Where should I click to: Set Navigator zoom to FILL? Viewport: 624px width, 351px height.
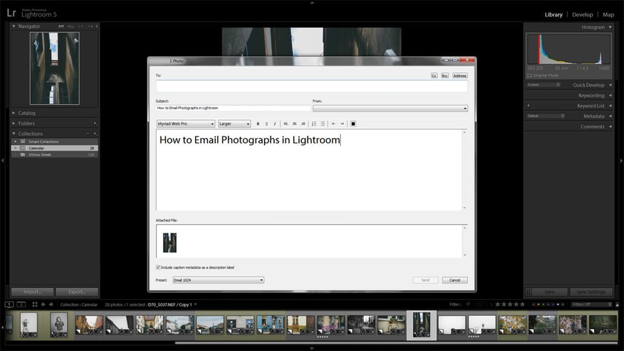click(71, 26)
